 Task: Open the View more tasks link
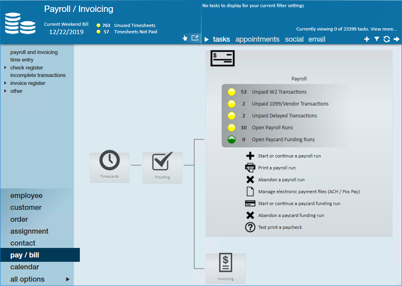coord(384,29)
